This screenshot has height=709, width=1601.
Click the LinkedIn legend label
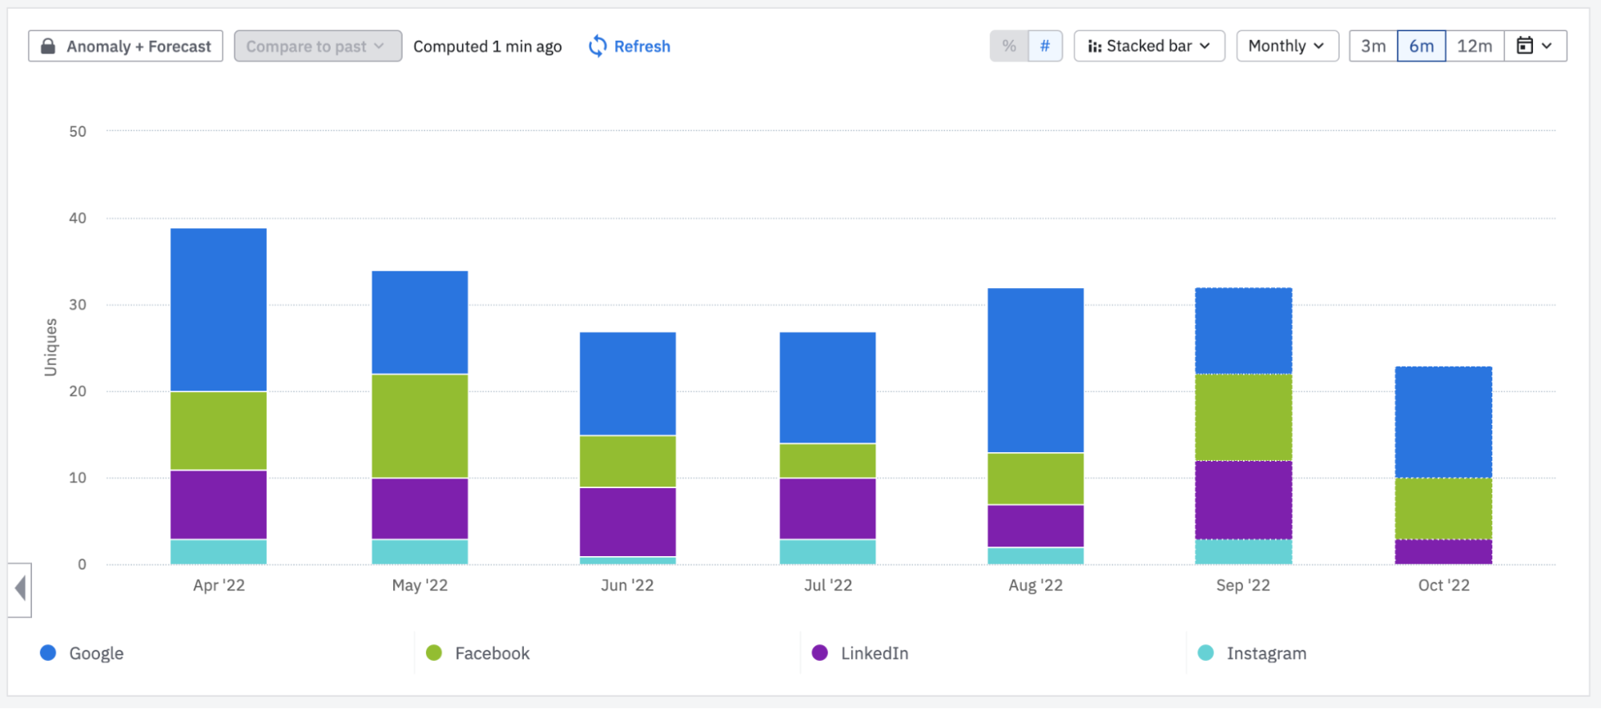pos(875,654)
